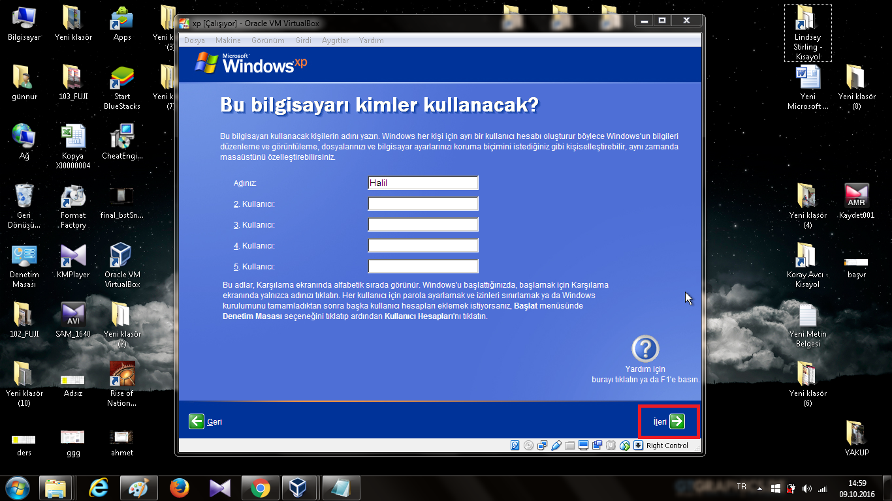Image resolution: width=892 pixels, height=501 pixels.
Task: Open the Makine menu in VirtualBox
Action: click(x=228, y=40)
